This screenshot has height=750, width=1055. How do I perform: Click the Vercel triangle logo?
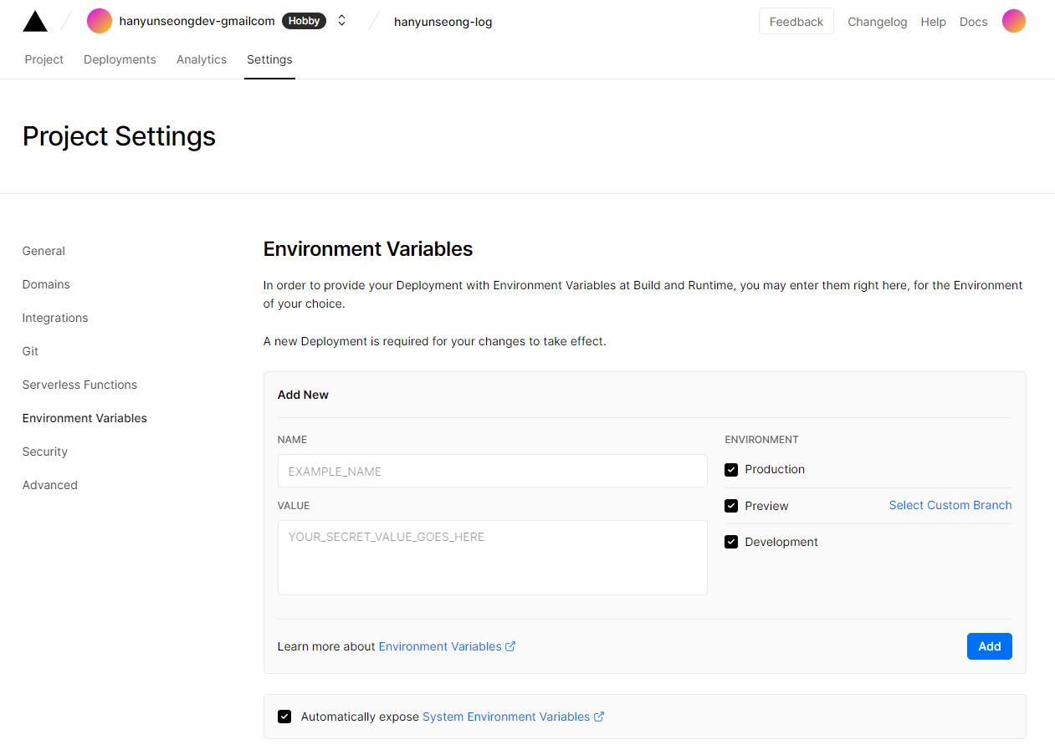[x=35, y=21]
